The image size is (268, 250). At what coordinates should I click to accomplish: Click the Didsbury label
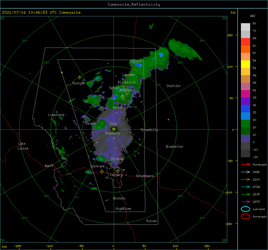pos(112,133)
